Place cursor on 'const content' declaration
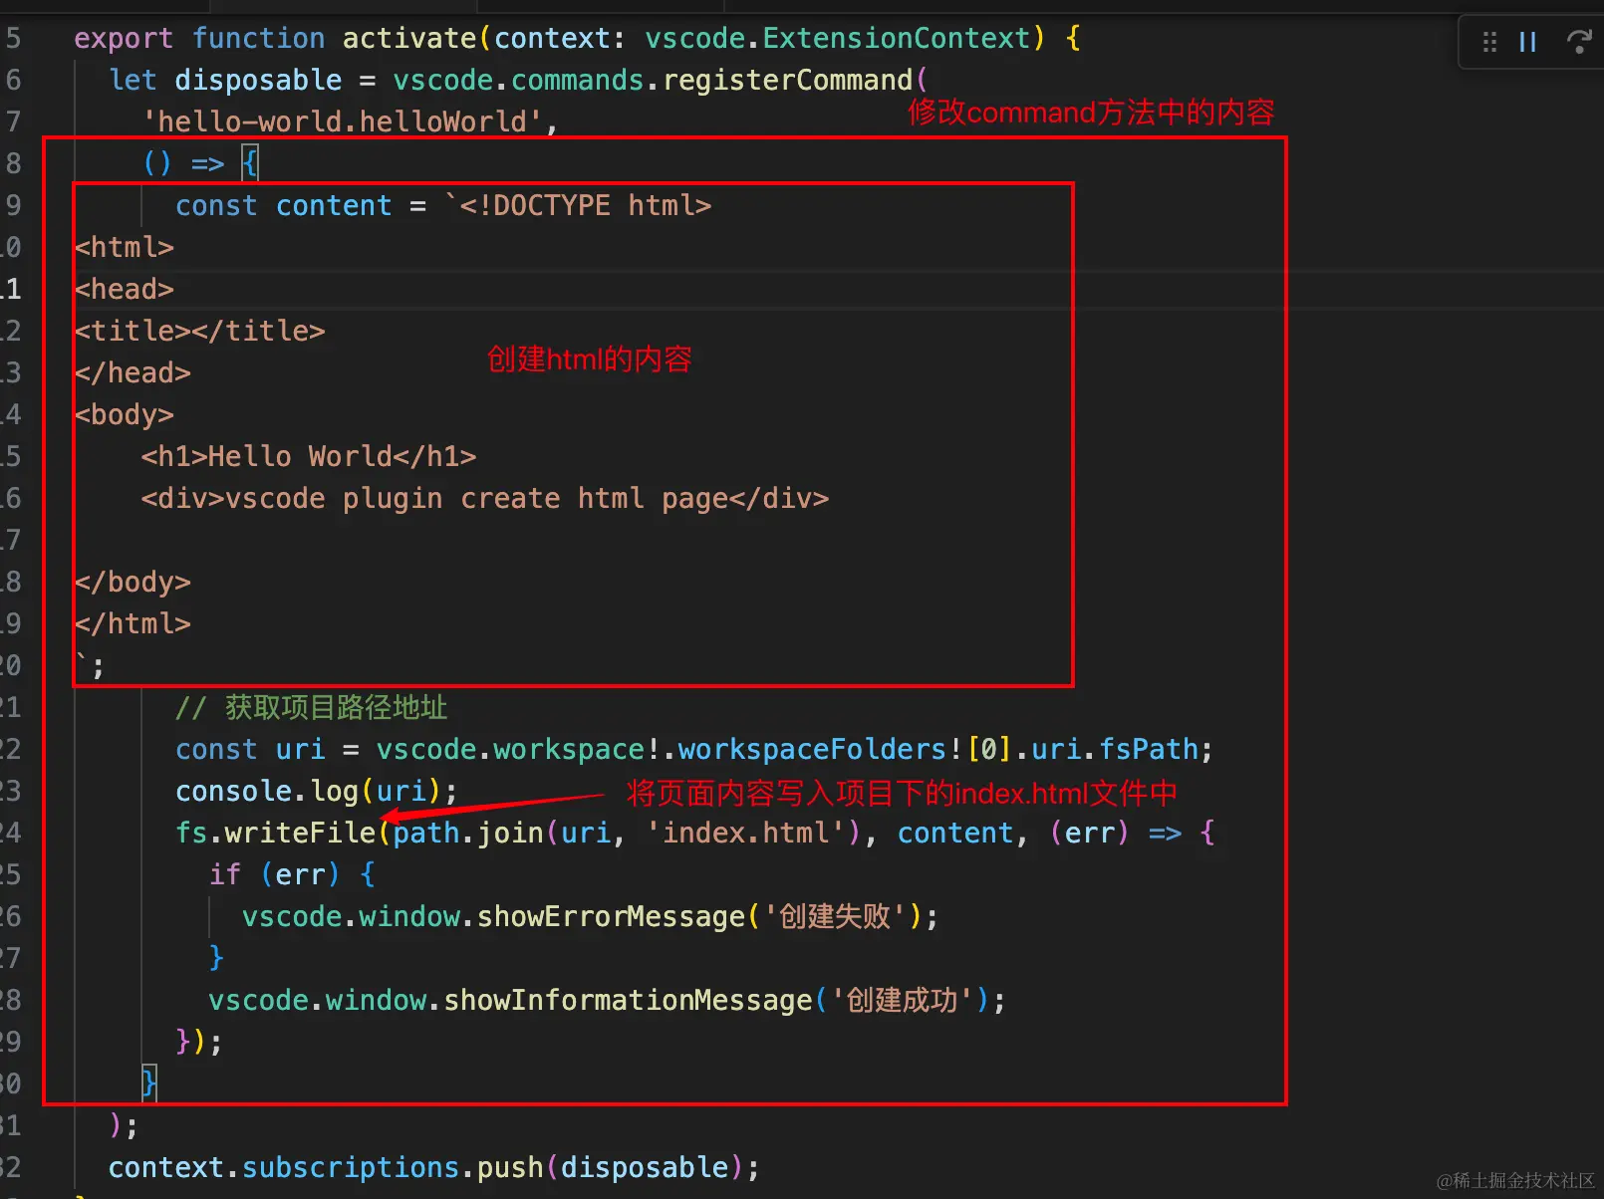Image resolution: width=1604 pixels, height=1199 pixels. pos(283,205)
